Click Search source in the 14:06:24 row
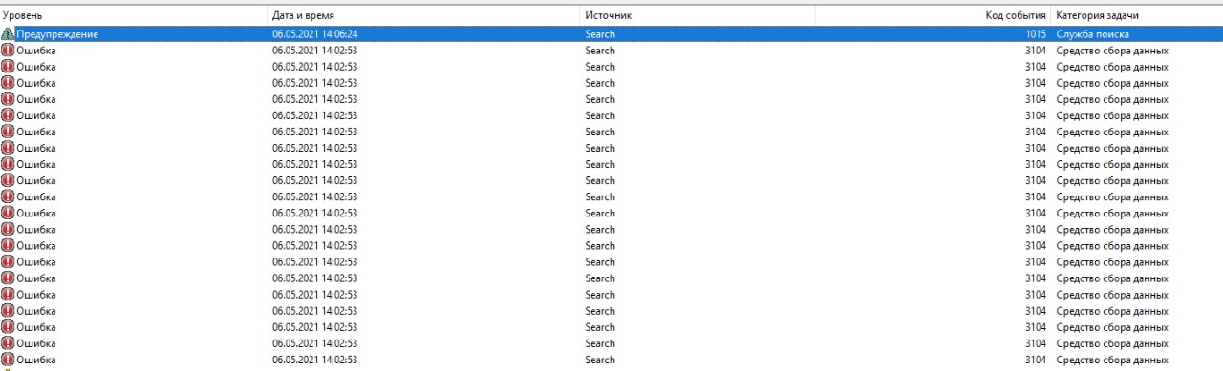1223x371 pixels. tap(600, 34)
